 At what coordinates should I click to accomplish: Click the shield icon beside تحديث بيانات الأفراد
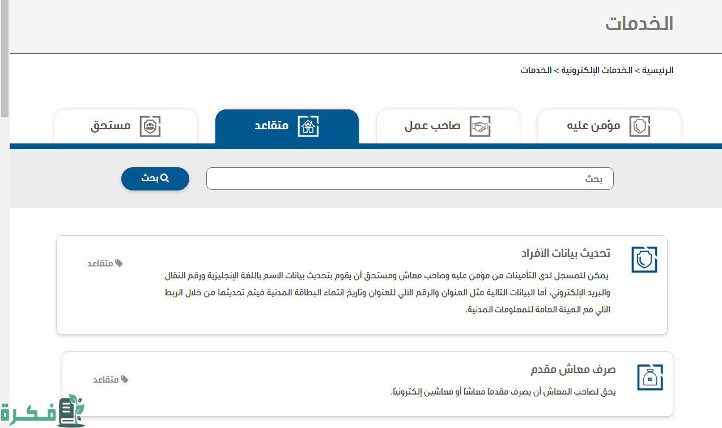point(644,260)
